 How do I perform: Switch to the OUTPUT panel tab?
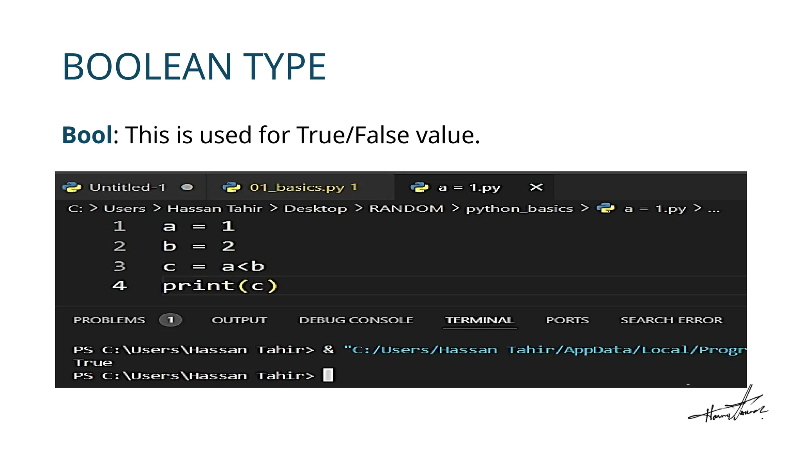(239, 320)
